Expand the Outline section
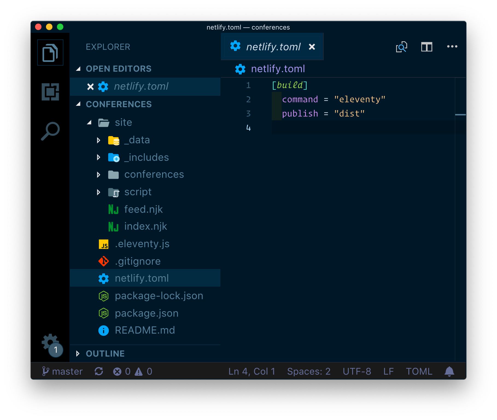The image size is (497, 420). coord(78,354)
